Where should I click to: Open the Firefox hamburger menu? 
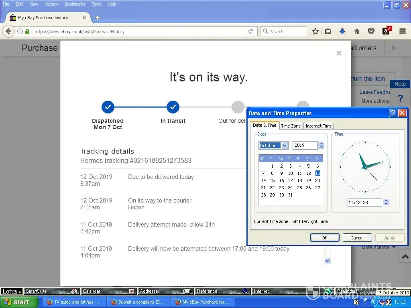tap(402, 31)
